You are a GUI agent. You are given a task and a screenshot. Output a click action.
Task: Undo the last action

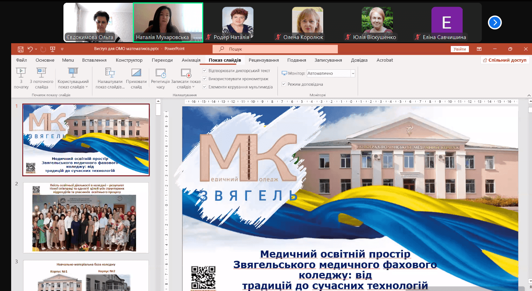[30, 49]
